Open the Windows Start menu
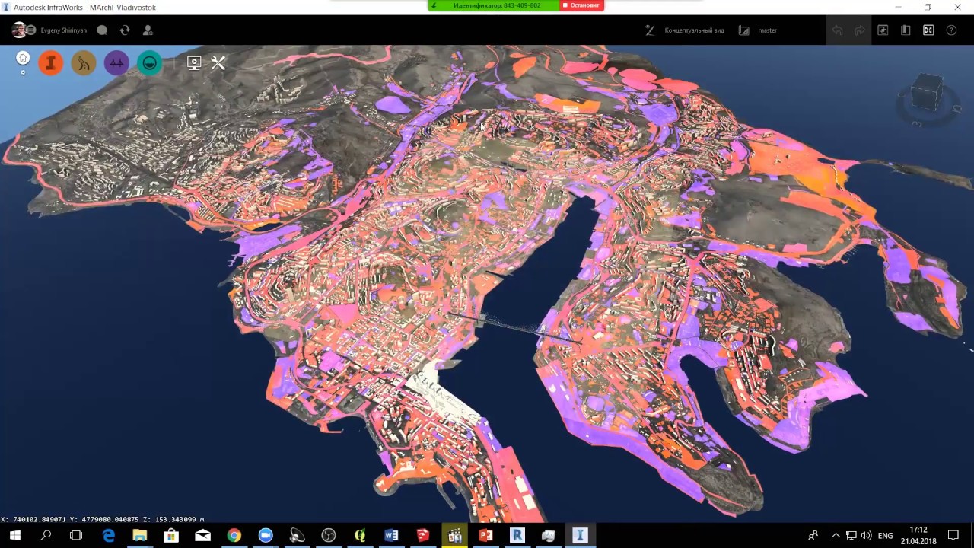Viewport: 974px width, 548px height. pyautogui.click(x=15, y=535)
